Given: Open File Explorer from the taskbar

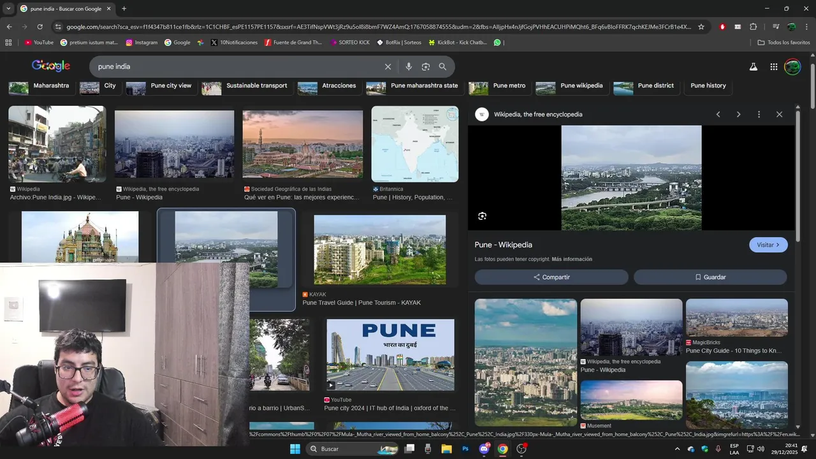Looking at the screenshot, I should click(x=446, y=449).
